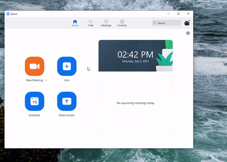Click the magnifier icon in the Search box
Viewport: 227px width, 162px height.
point(155,23)
